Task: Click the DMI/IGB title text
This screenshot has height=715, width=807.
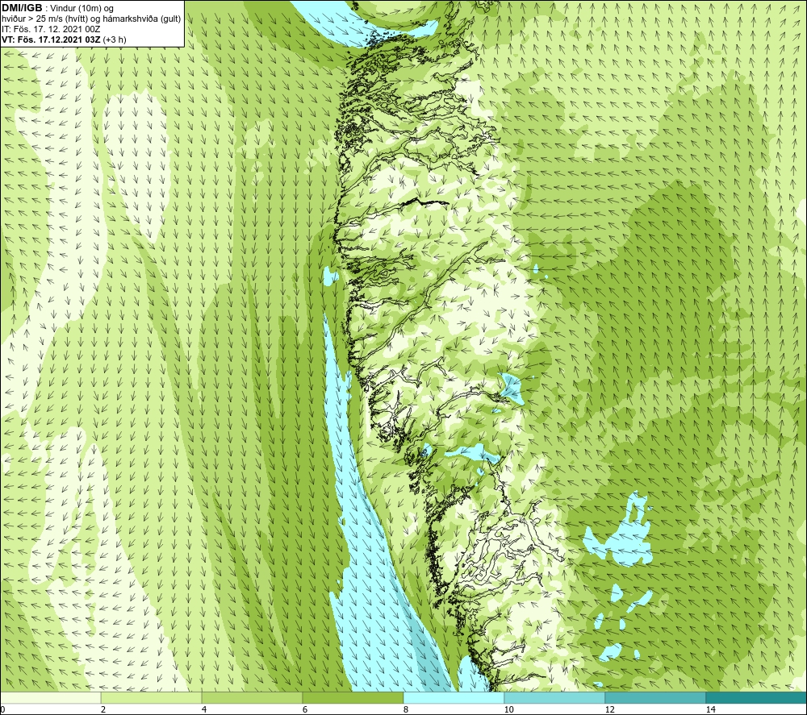Action: tap(22, 8)
